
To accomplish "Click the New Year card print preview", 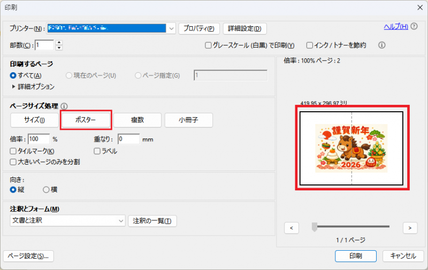I will [351, 148].
